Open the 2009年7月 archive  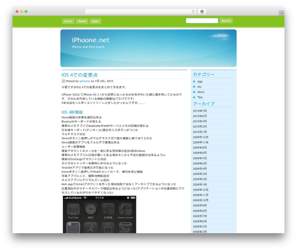point(200,158)
